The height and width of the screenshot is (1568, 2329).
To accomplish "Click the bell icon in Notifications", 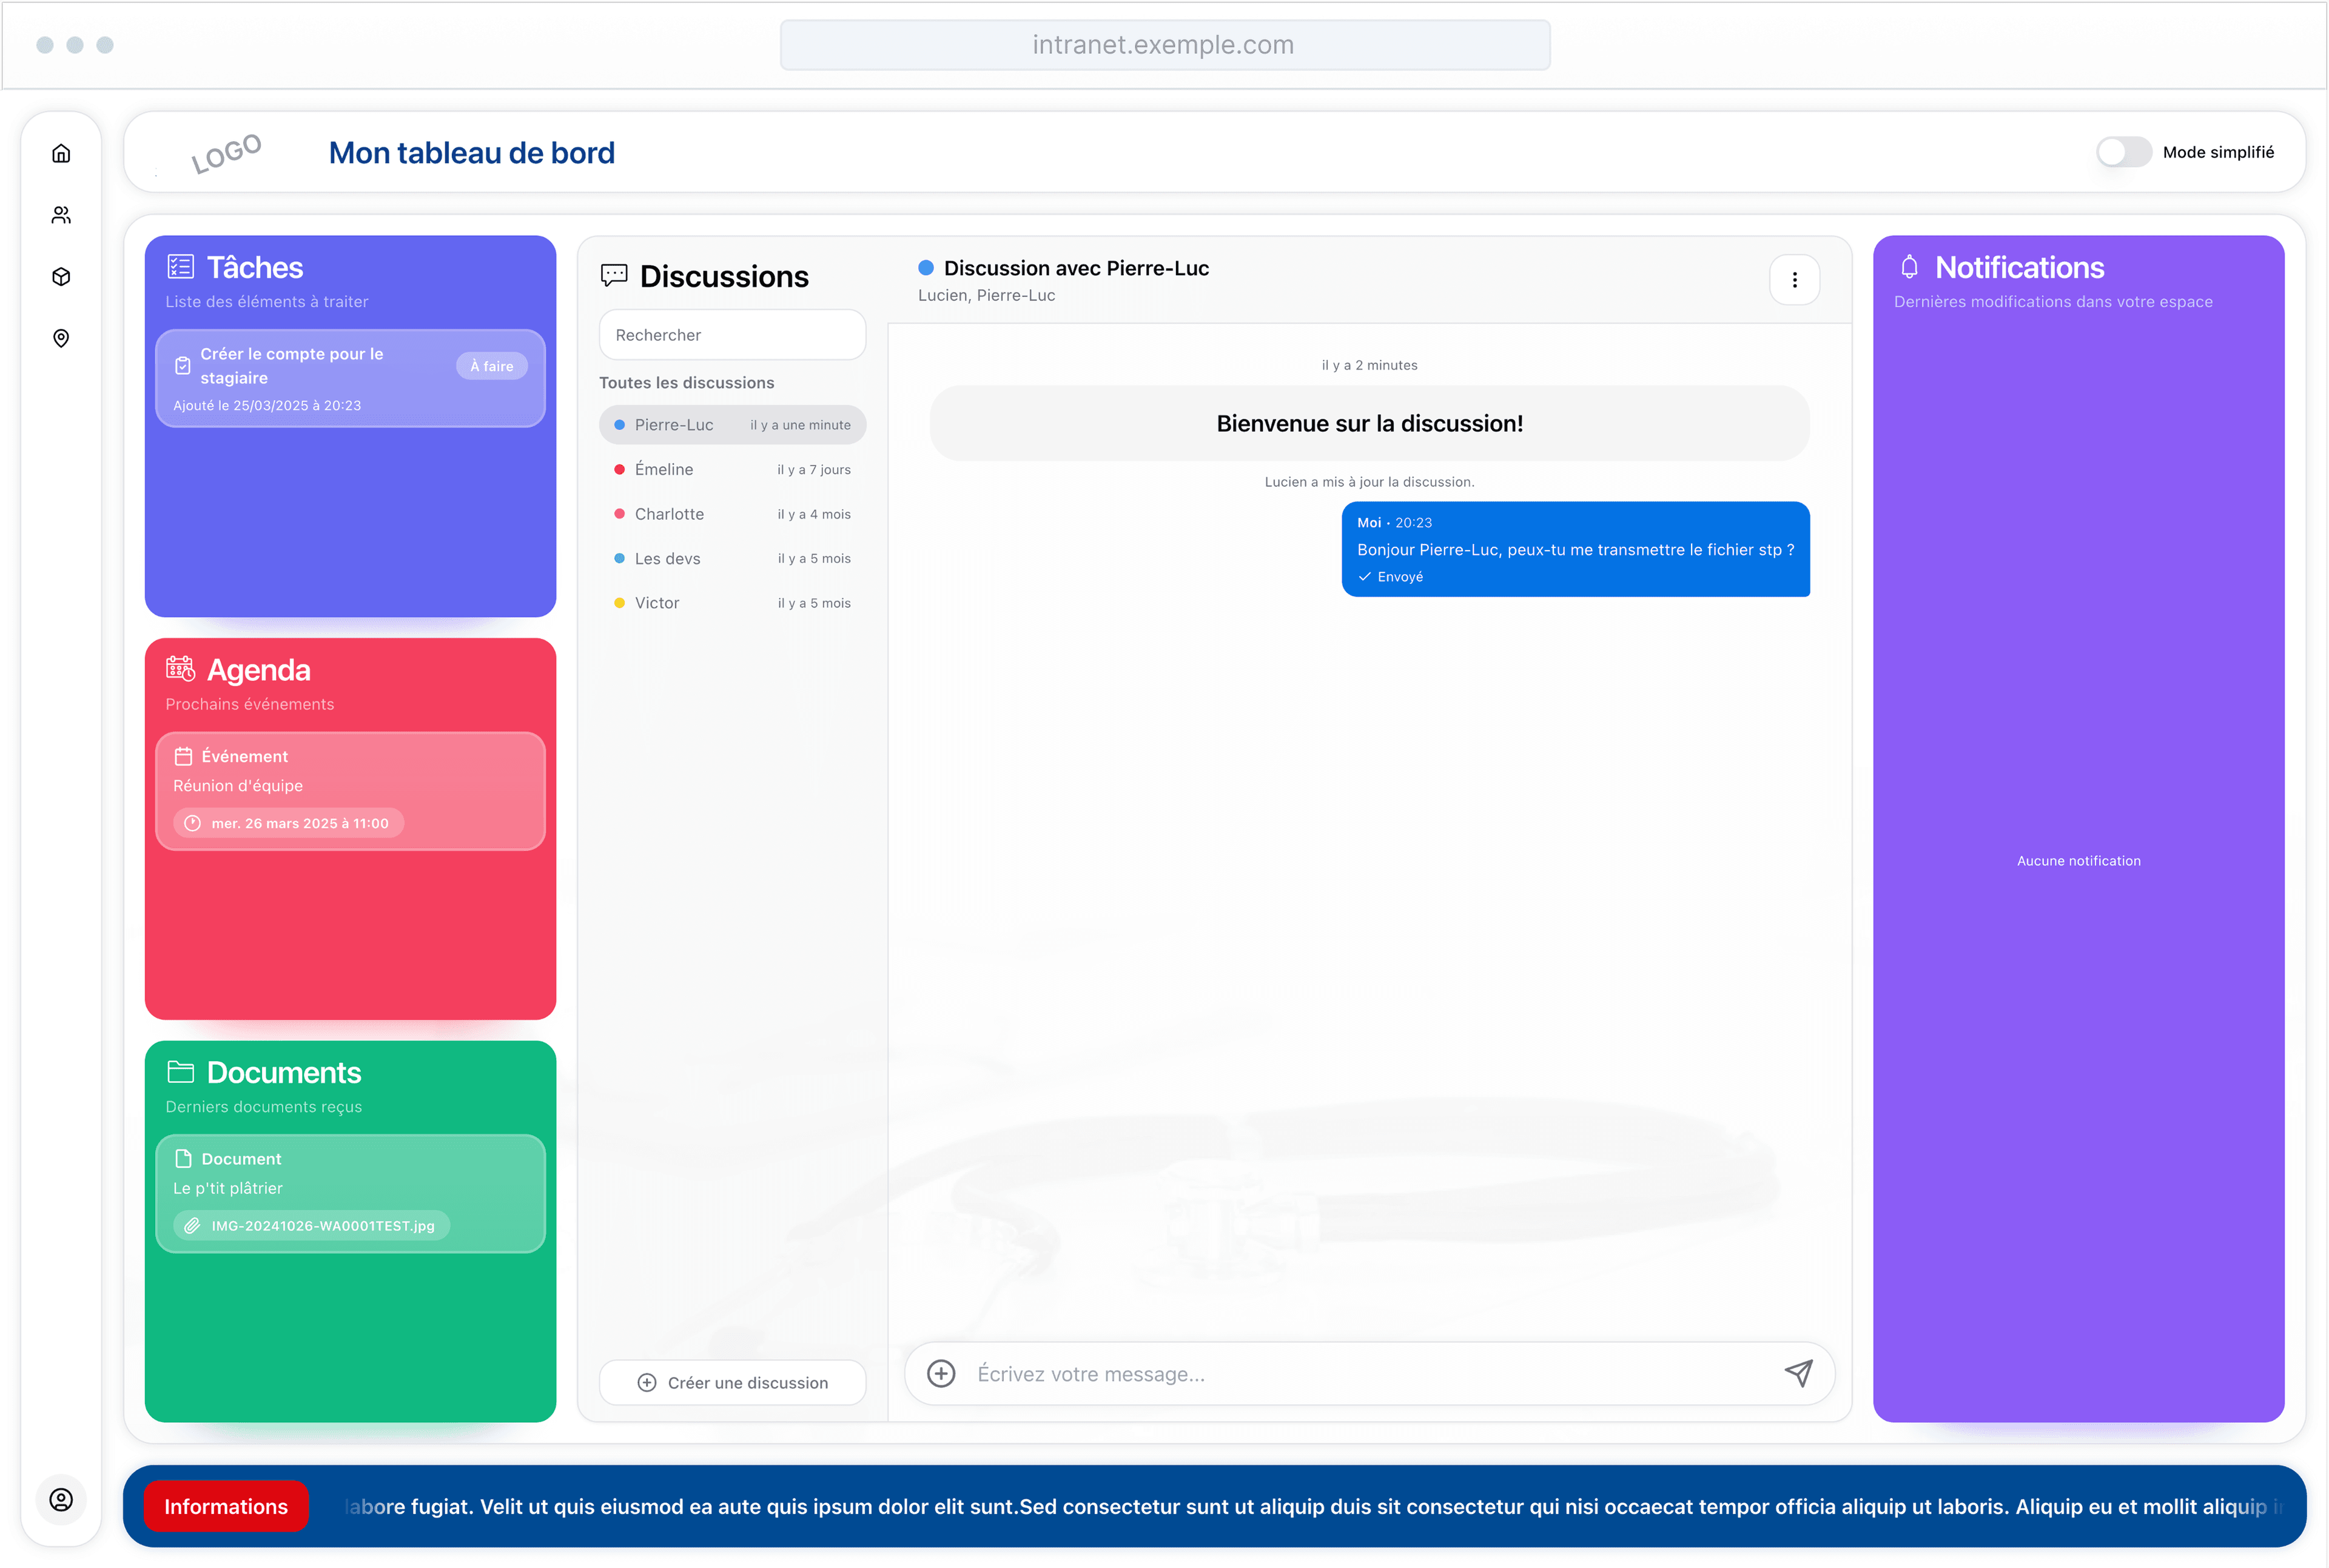I will [x=1909, y=267].
